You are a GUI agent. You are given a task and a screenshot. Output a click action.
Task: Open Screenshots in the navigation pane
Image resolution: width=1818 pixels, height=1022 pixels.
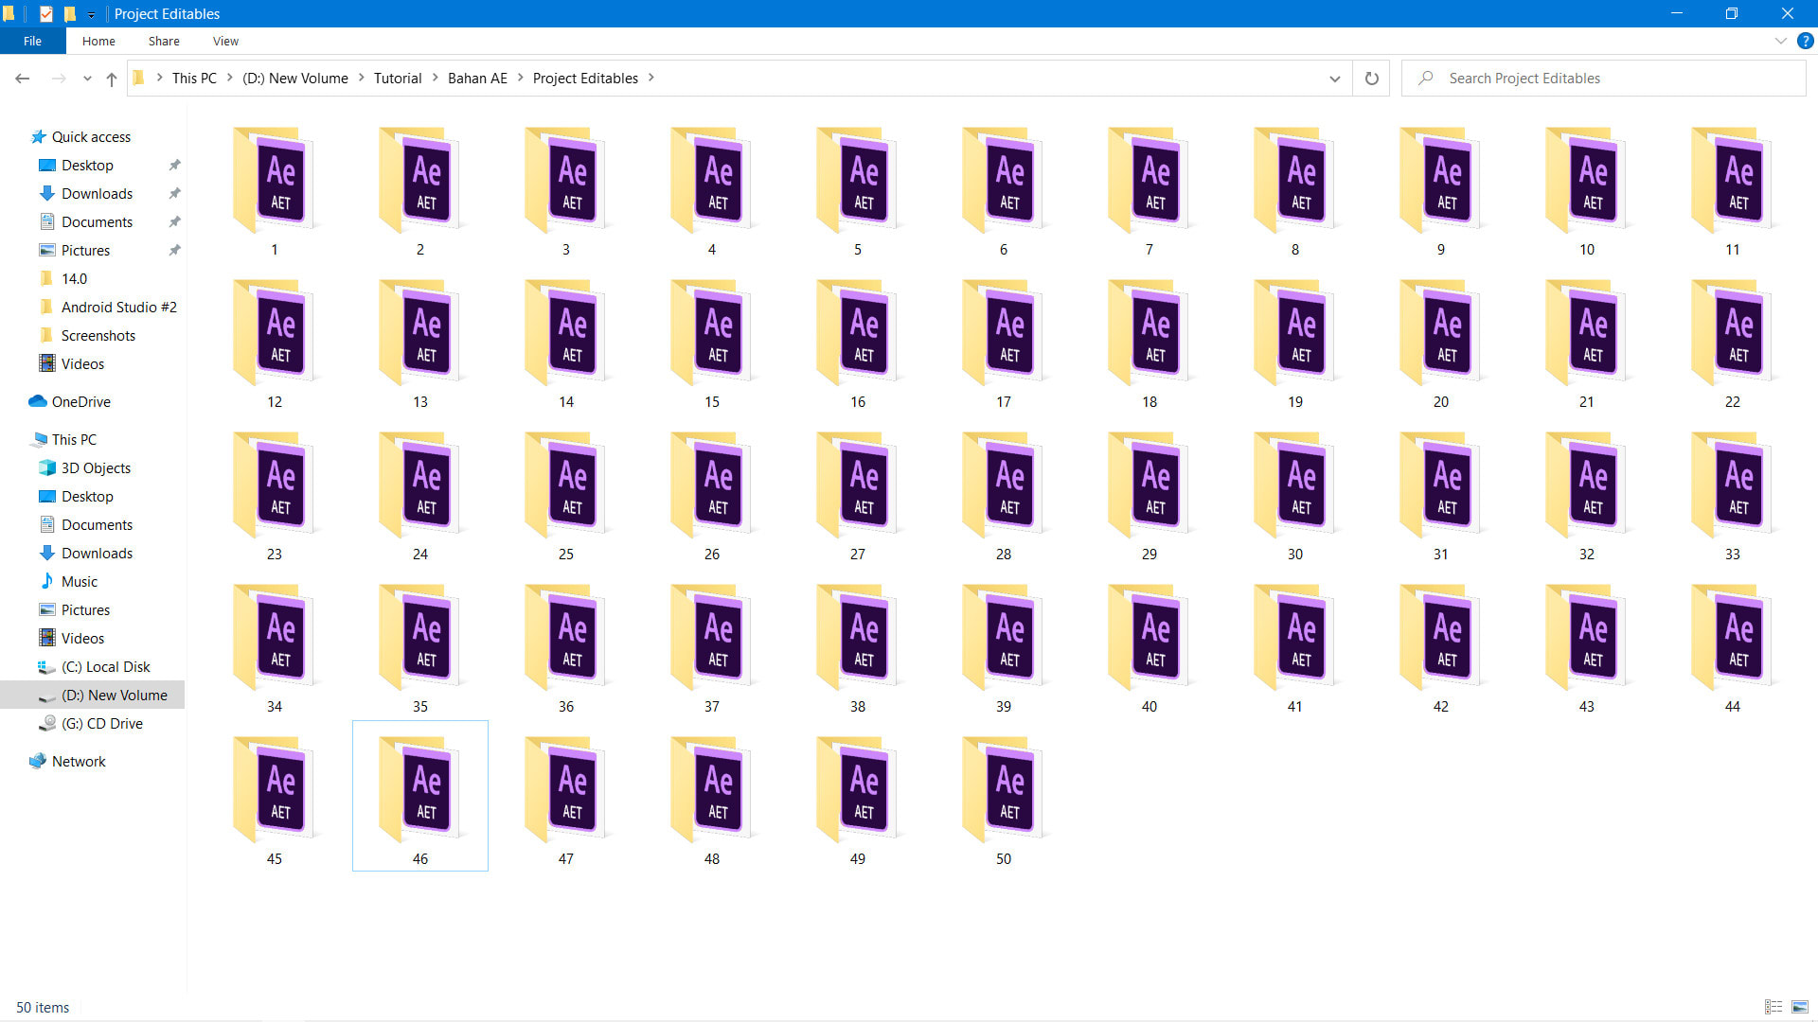tap(98, 335)
